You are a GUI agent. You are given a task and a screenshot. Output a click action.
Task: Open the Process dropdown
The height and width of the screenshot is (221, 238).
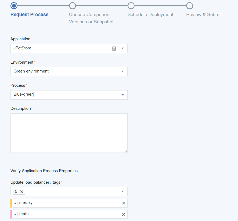(x=123, y=95)
